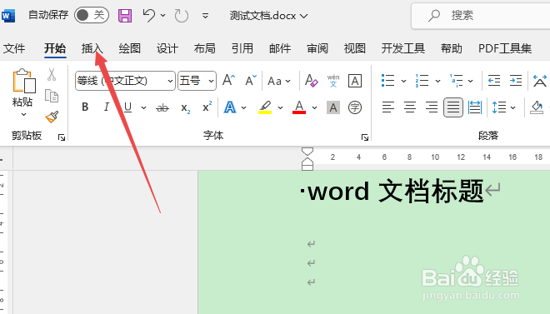Toggle Underline formatting

click(x=128, y=107)
